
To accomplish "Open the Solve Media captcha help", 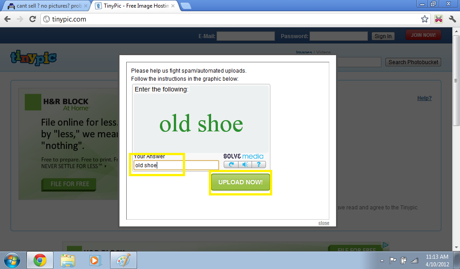I will point(259,165).
